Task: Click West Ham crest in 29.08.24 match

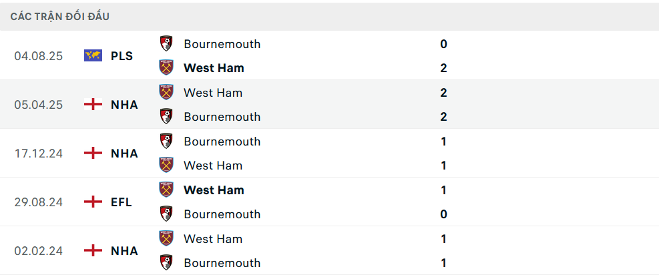Action: [x=166, y=190]
